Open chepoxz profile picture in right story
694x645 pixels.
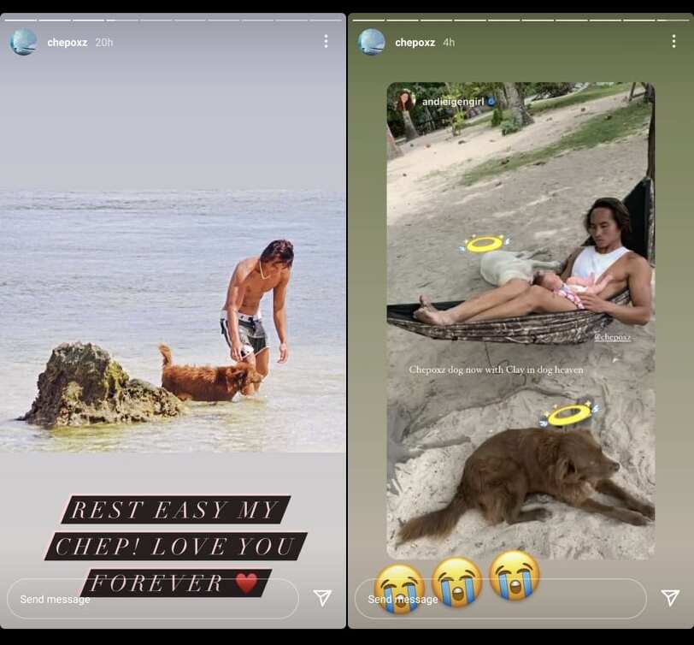tap(371, 42)
